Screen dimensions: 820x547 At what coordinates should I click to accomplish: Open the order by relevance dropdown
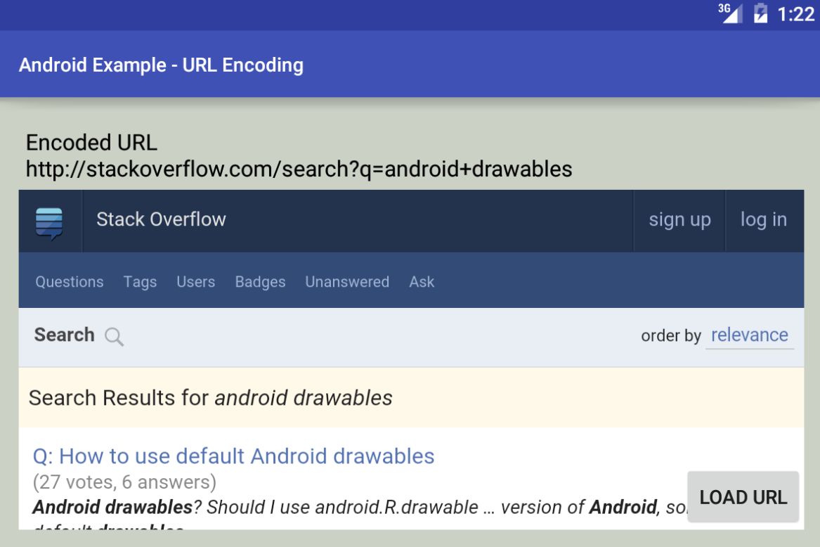click(x=750, y=335)
